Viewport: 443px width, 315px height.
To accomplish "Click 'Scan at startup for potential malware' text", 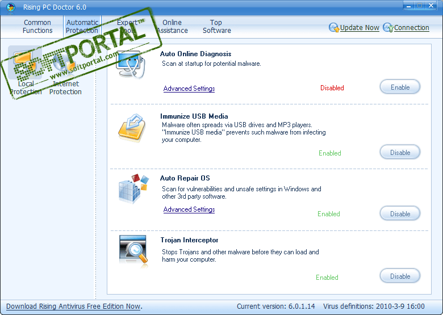I will click(x=211, y=64).
